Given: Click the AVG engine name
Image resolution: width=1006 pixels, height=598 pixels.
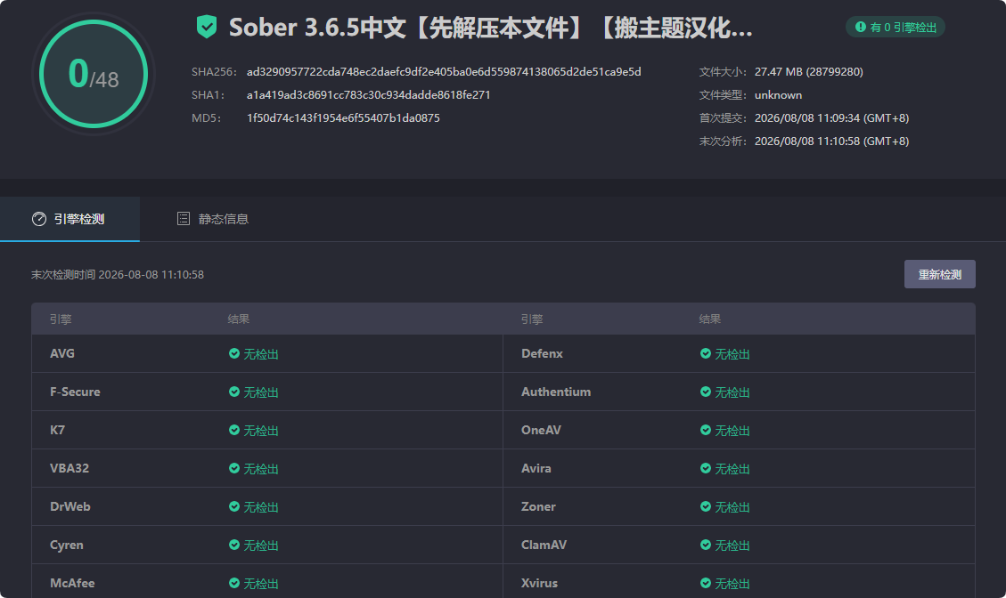Looking at the screenshot, I should click(62, 354).
